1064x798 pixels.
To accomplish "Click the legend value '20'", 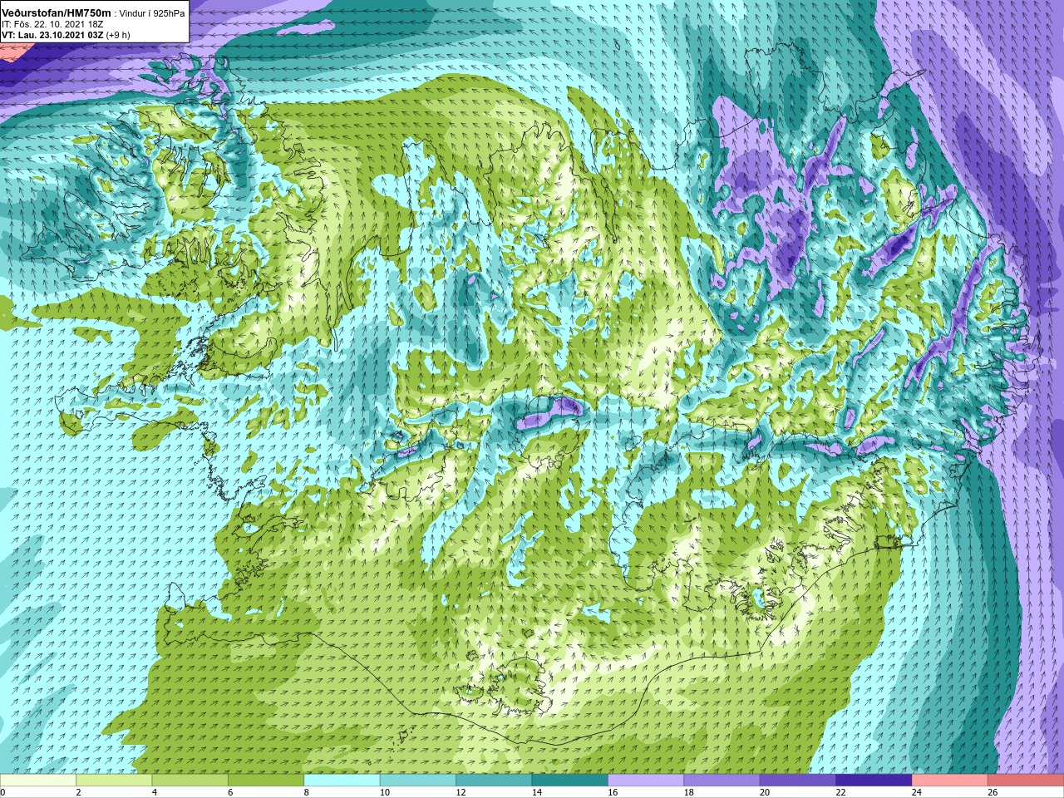I will (x=765, y=792).
